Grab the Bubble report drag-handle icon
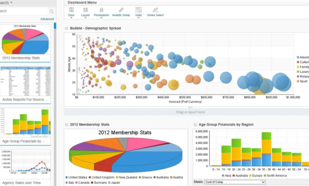Screen dimensions: 309x186 click(67, 28)
